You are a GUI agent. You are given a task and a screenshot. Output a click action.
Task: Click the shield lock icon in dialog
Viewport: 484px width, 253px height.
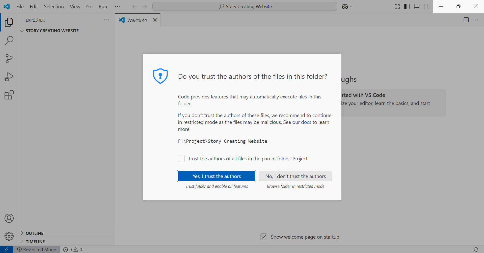[x=160, y=76]
